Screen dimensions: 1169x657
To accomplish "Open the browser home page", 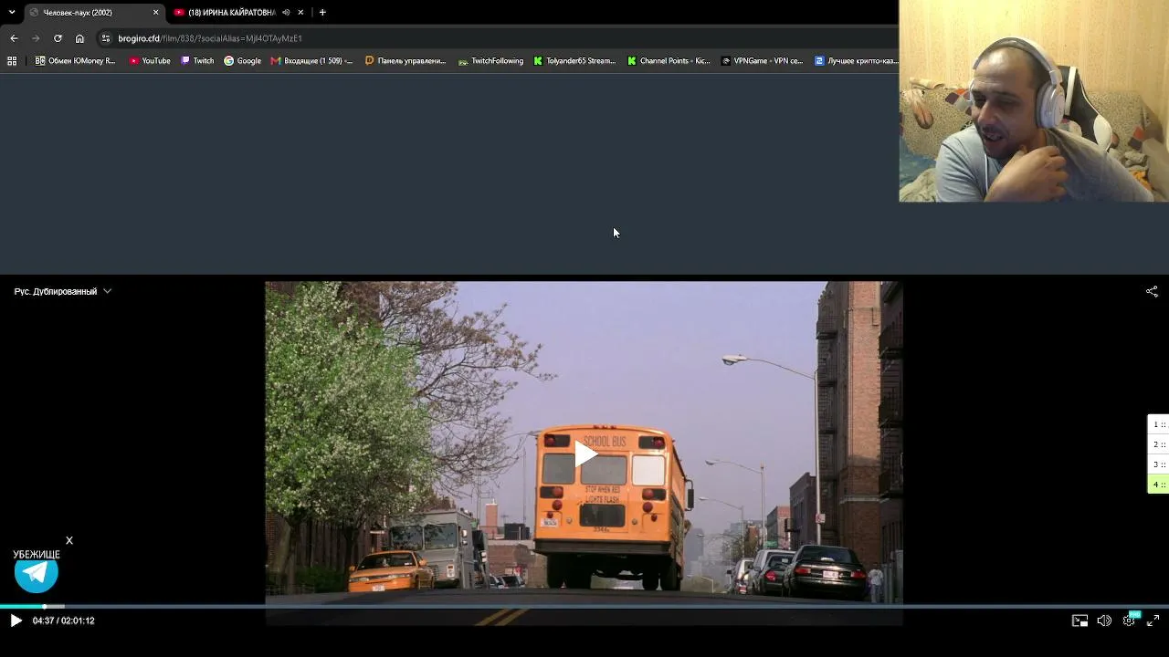I will click(x=79, y=38).
